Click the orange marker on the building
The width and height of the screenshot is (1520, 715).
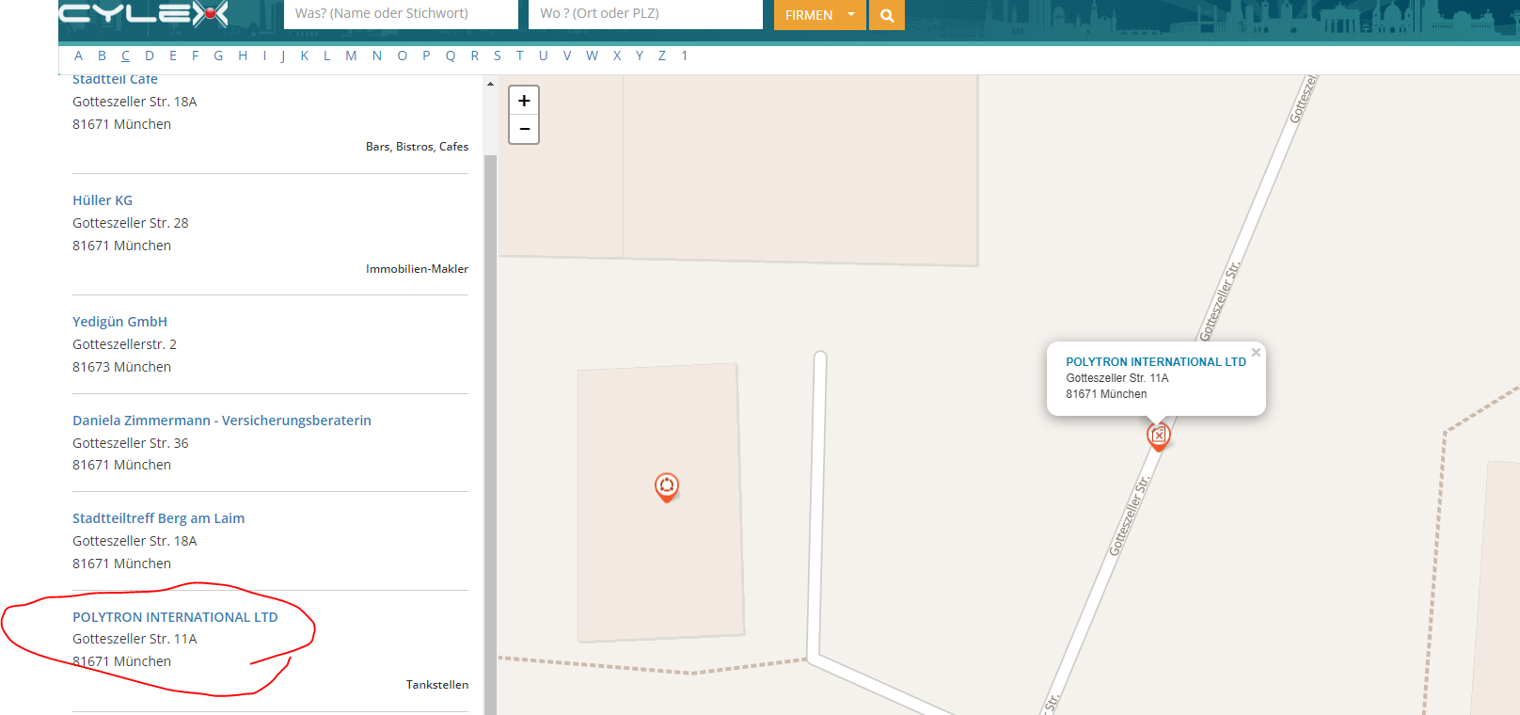pos(667,486)
